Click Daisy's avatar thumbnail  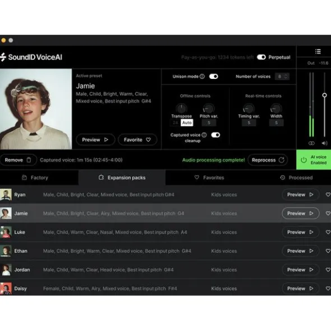point(6,288)
